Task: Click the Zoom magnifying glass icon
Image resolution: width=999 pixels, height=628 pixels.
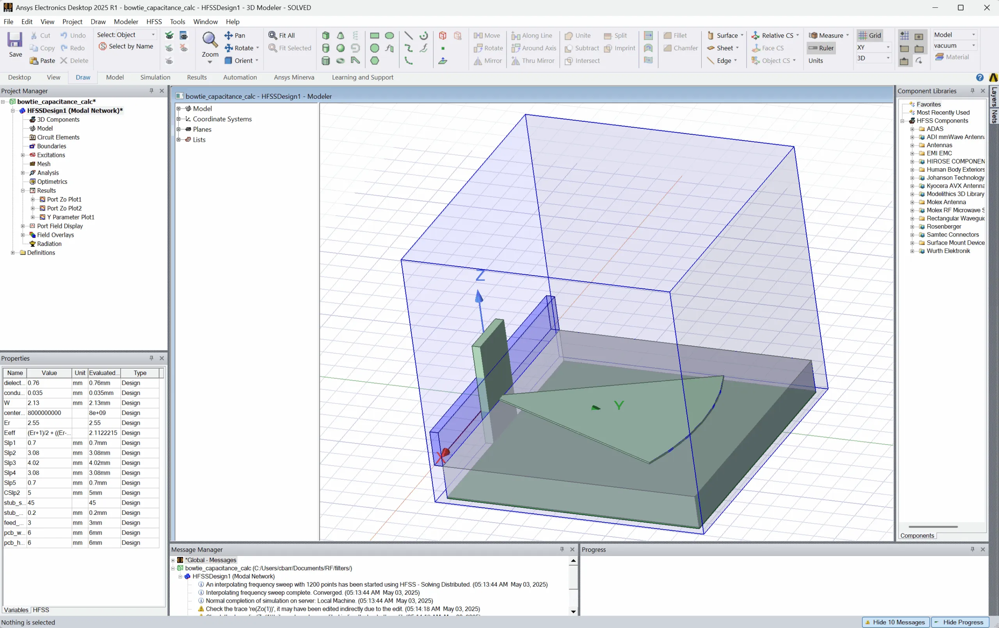Action: coord(210,40)
